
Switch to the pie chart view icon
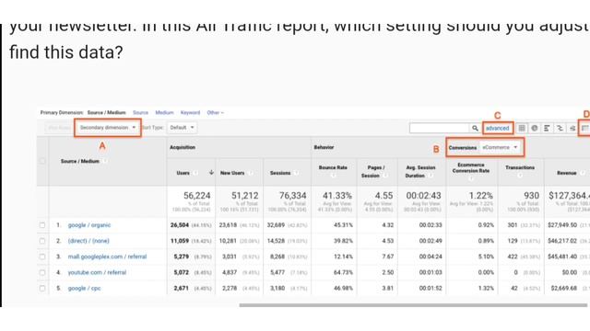(535, 128)
